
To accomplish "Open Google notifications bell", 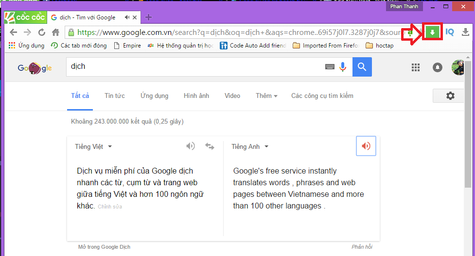I will click(438, 67).
